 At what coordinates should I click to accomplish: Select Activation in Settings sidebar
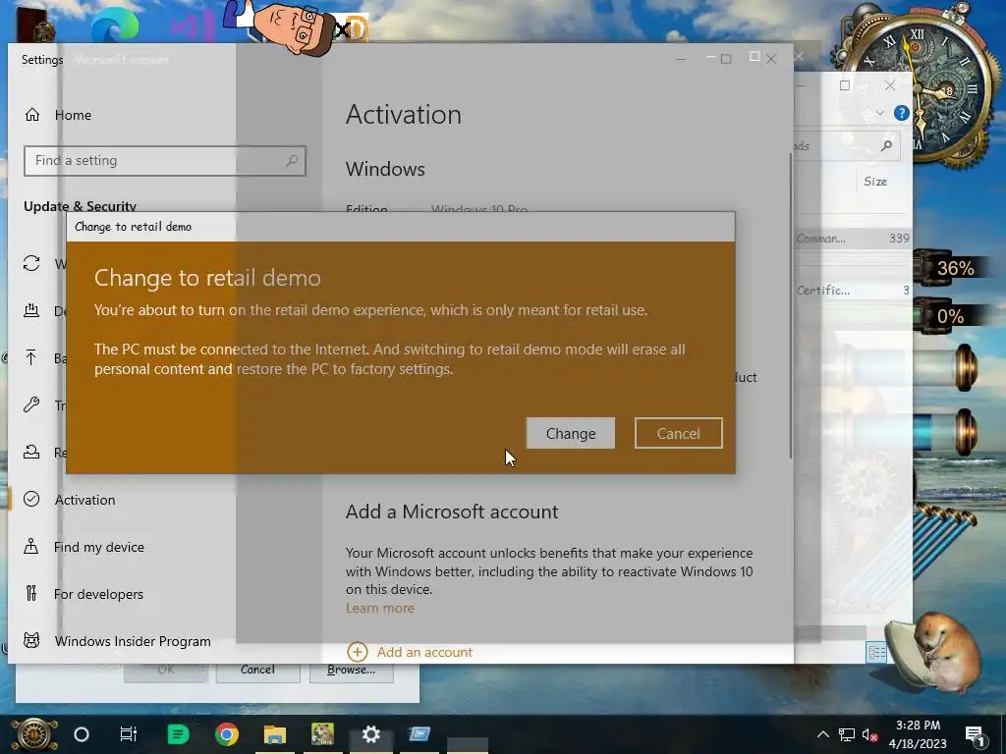click(x=84, y=500)
